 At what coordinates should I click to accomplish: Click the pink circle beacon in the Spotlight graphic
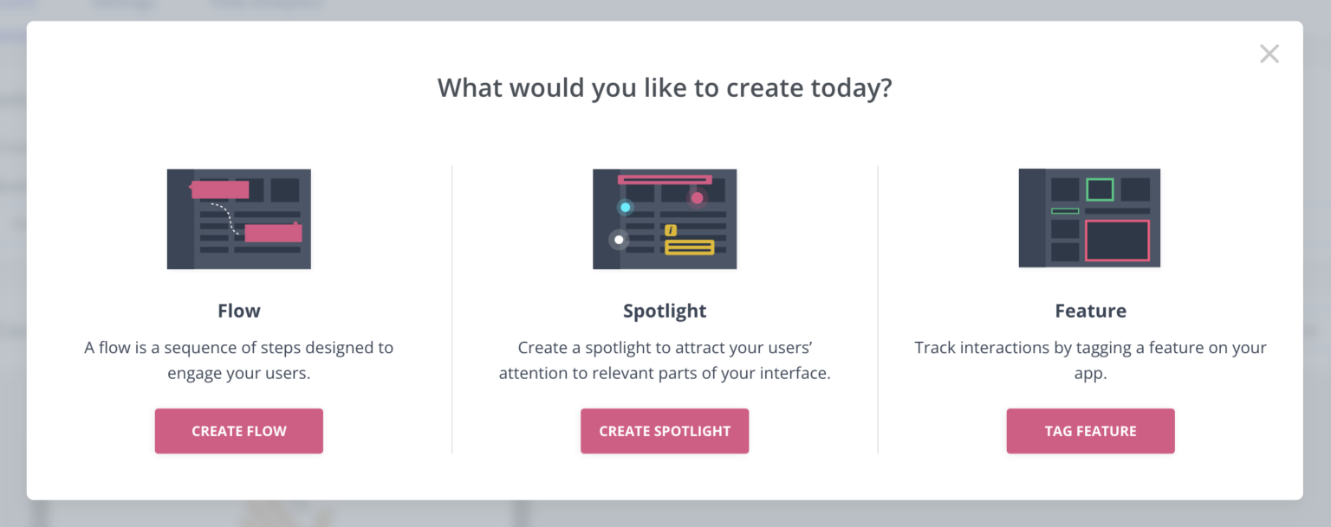697,198
